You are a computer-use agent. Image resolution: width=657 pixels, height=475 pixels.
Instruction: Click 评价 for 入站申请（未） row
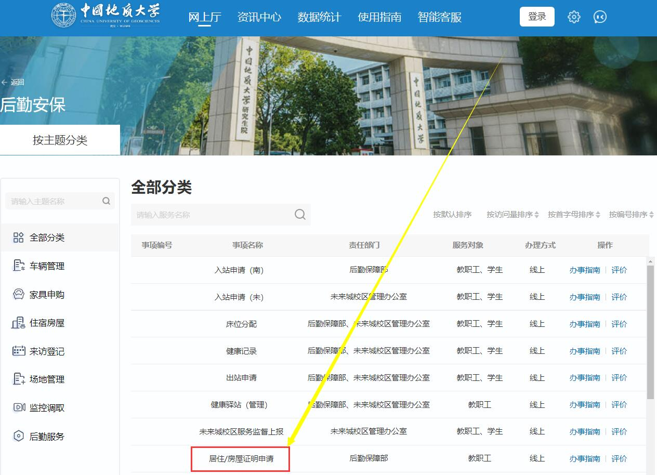pos(619,297)
